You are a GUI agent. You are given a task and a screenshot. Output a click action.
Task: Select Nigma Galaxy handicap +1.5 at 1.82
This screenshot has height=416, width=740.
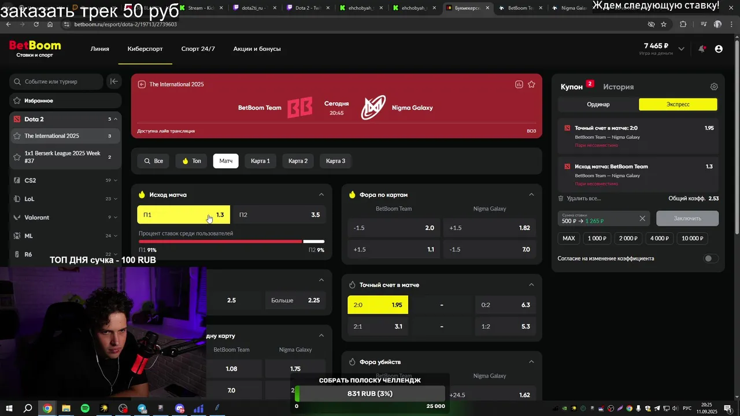tap(490, 228)
